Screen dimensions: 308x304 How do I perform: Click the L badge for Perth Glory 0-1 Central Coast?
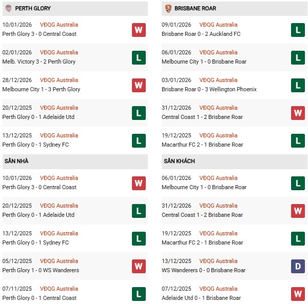pyautogui.click(x=139, y=294)
